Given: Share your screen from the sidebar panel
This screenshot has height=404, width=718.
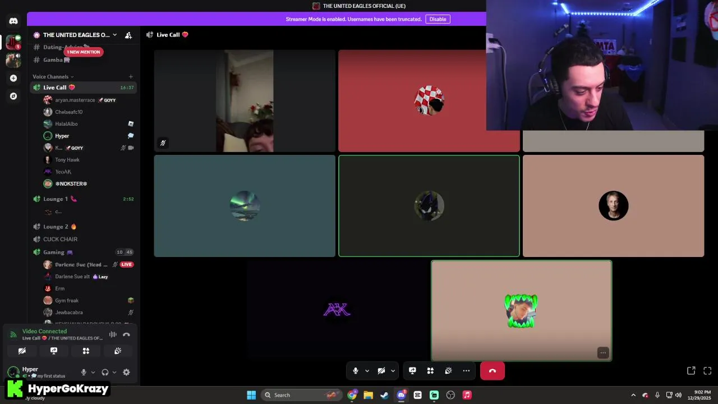Looking at the screenshot, I should (x=54, y=351).
